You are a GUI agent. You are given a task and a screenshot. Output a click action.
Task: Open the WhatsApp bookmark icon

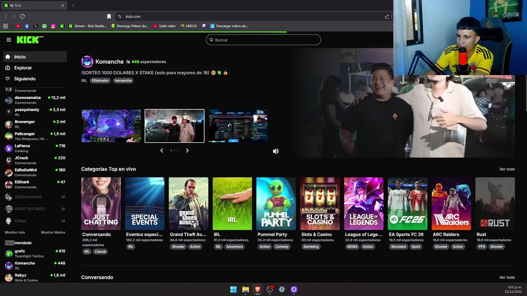tap(44, 26)
